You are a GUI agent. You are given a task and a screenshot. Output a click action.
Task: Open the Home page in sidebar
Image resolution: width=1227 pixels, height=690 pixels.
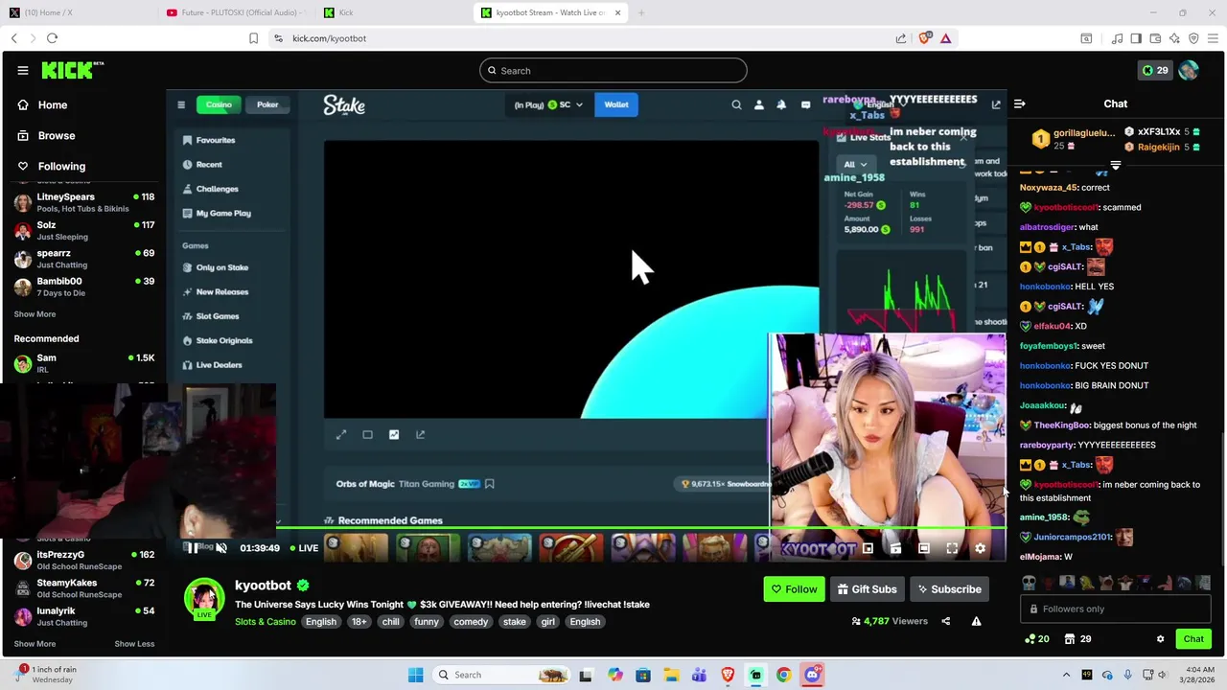tap(82, 104)
